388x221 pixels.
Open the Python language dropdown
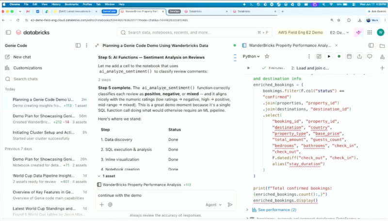pyautogui.click(x=251, y=57)
